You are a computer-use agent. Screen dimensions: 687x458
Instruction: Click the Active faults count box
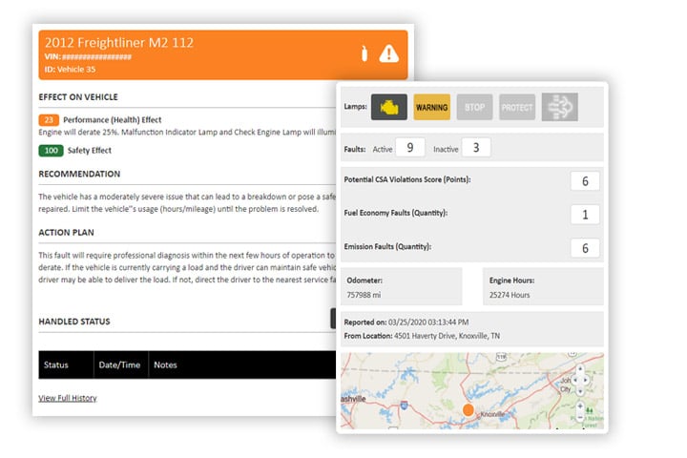click(409, 148)
